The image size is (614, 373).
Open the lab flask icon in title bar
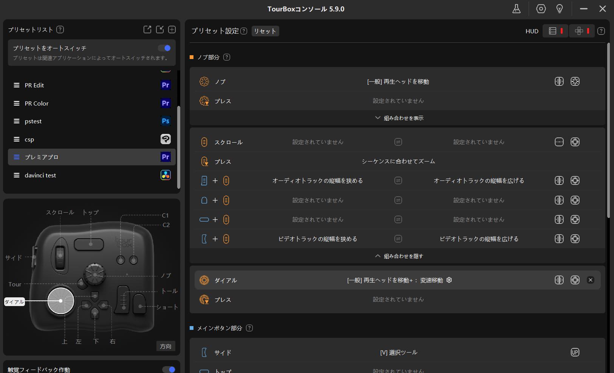tap(516, 9)
